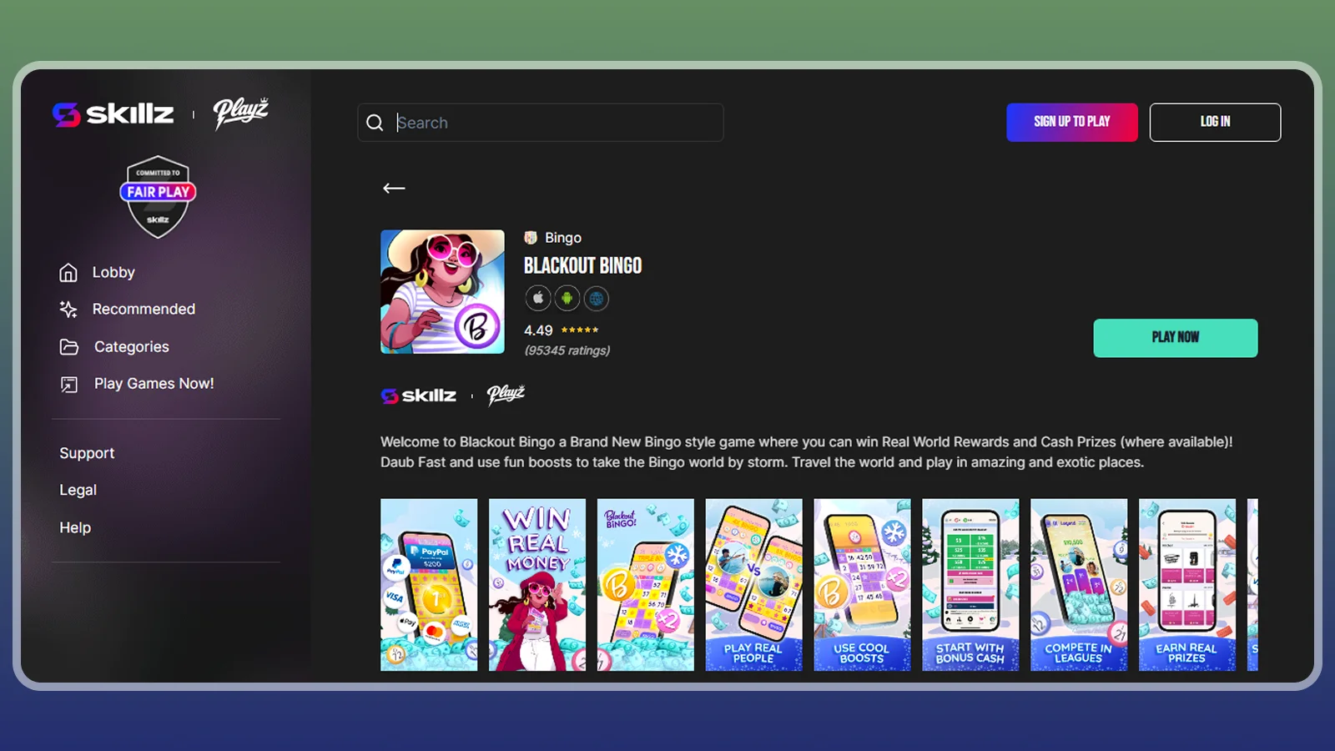Open the Support page
Viewport: 1335px width, 751px height.
[87, 453]
